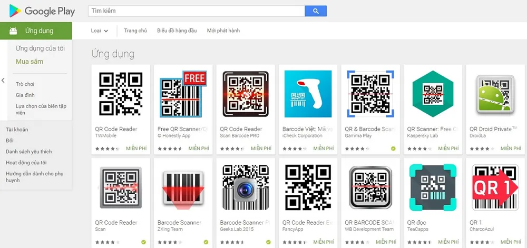The image size is (527, 248).
Task: Open the Biểu đồ hàng đầu tab
Action: [177, 31]
